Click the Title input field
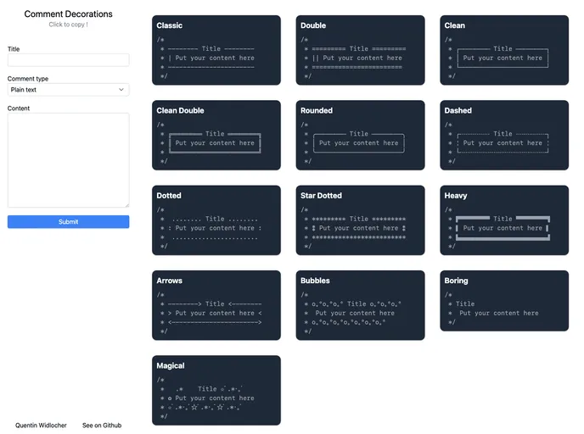 tap(68, 60)
